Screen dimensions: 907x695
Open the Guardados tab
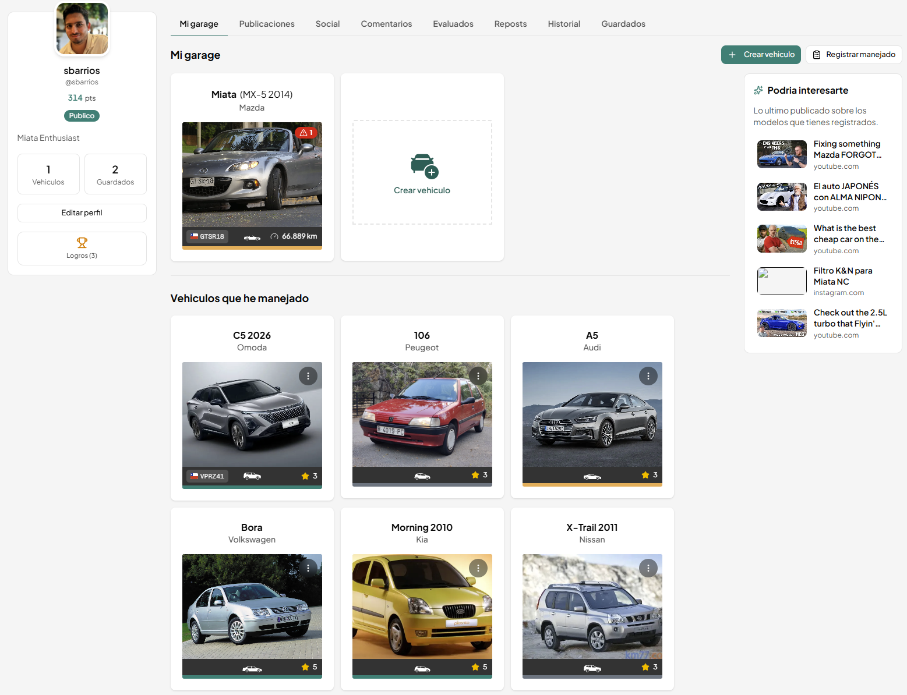click(x=623, y=24)
